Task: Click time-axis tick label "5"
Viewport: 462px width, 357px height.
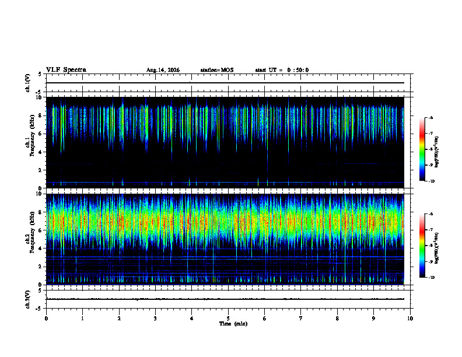Action: pos(228,318)
